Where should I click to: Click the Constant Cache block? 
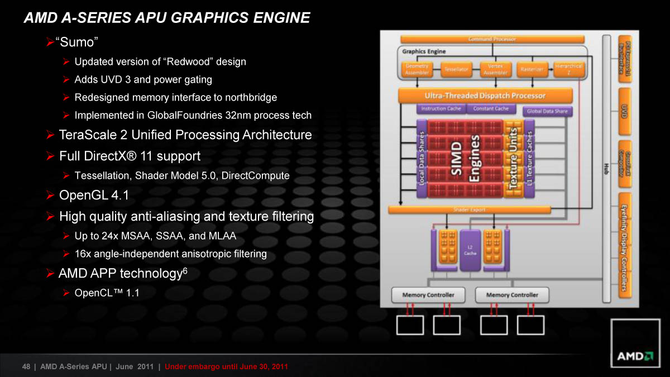tap(491, 108)
